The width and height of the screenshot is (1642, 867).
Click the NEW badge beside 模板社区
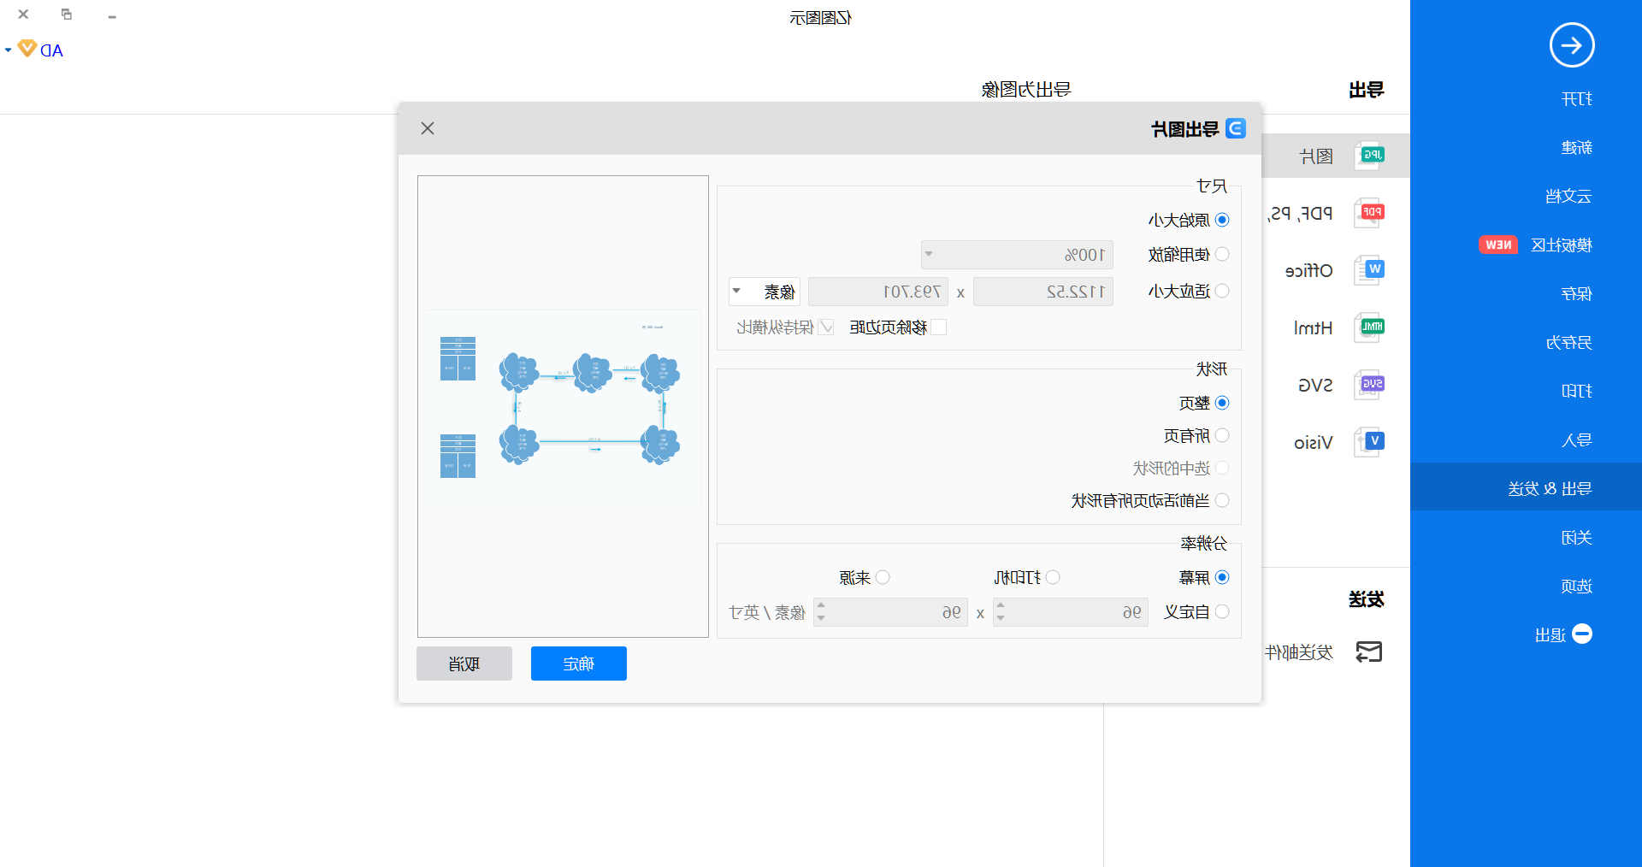(1498, 245)
